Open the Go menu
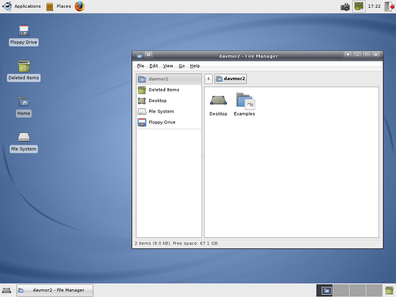The height and width of the screenshot is (297, 396). pyautogui.click(x=182, y=66)
